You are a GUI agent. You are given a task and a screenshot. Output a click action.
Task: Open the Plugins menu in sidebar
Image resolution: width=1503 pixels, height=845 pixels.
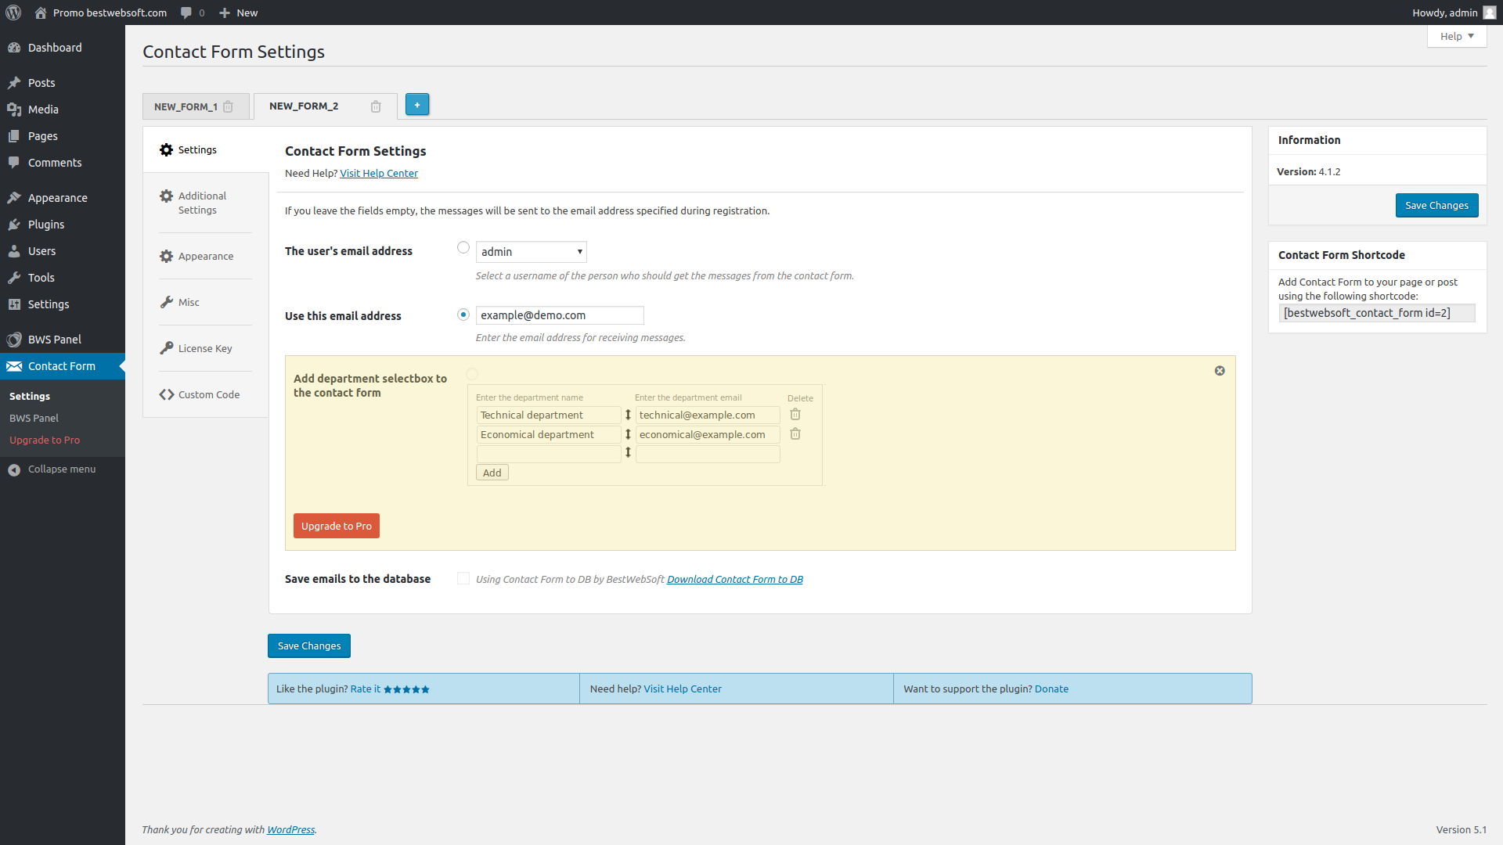(x=46, y=225)
